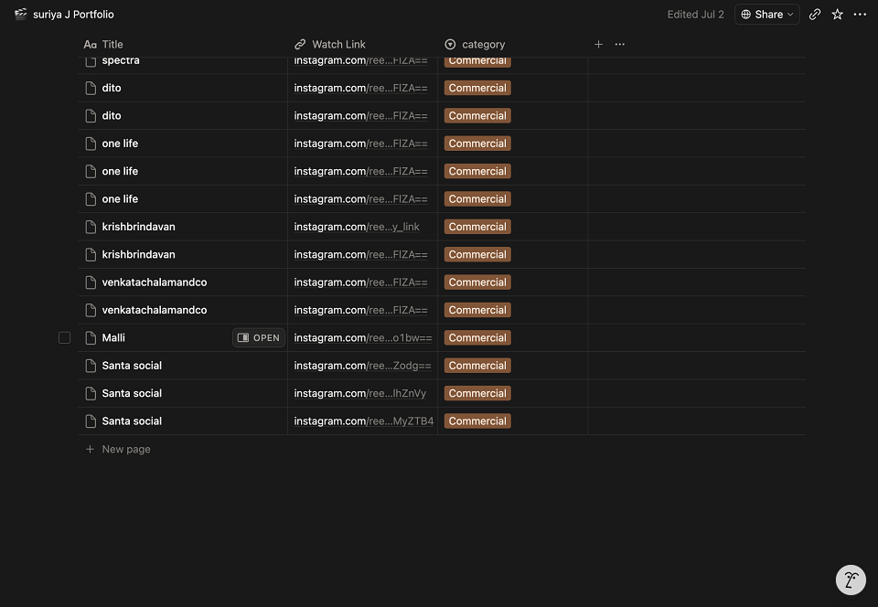This screenshot has width=878, height=607.
Task: Click the page icon of the second one life row
Action: [91, 171]
